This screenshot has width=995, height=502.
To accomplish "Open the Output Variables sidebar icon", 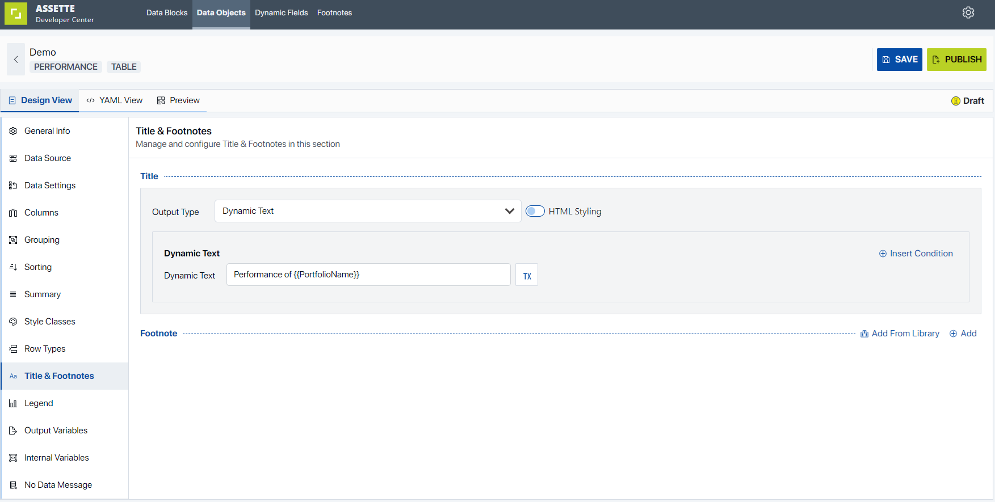I will click(x=13, y=431).
